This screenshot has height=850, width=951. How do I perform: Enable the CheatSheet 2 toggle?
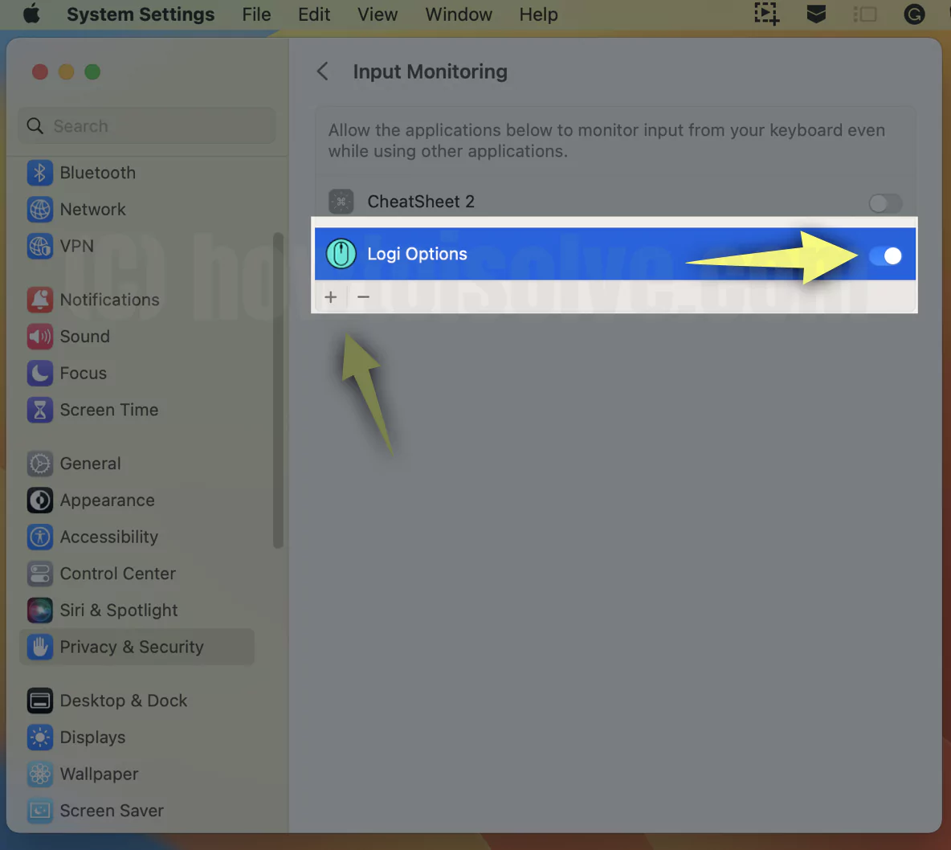coord(885,203)
